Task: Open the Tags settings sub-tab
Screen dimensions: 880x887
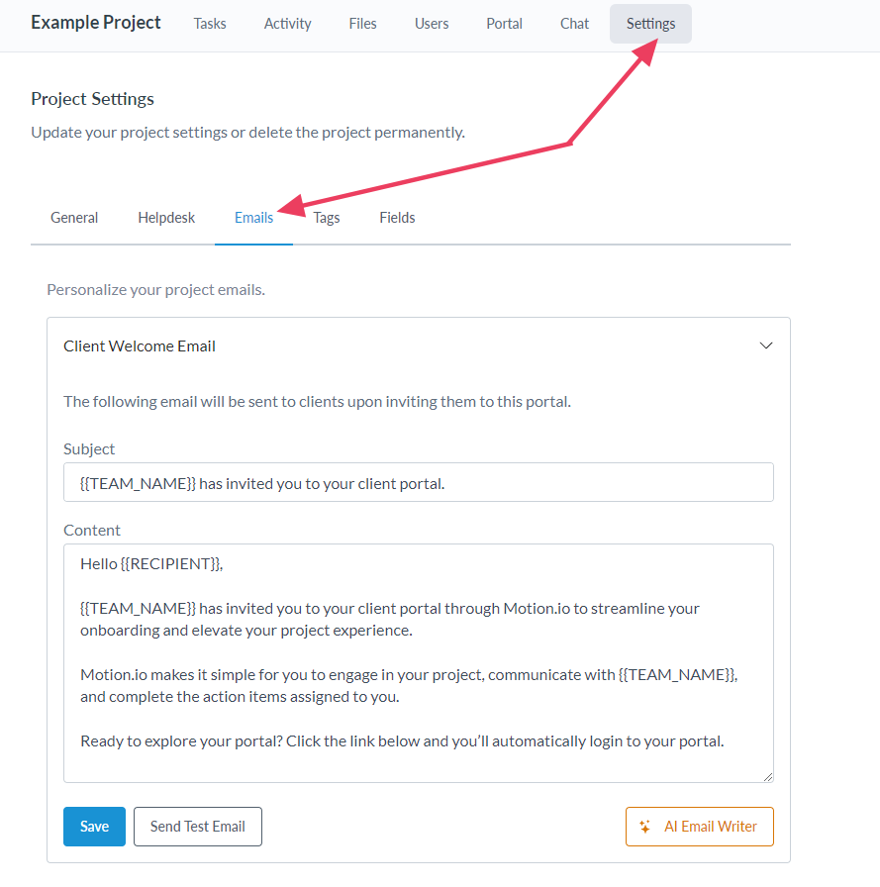Action: (x=327, y=218)
